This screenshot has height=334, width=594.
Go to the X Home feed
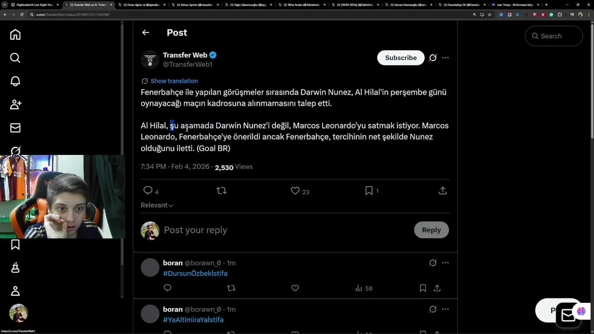point(15,35)
